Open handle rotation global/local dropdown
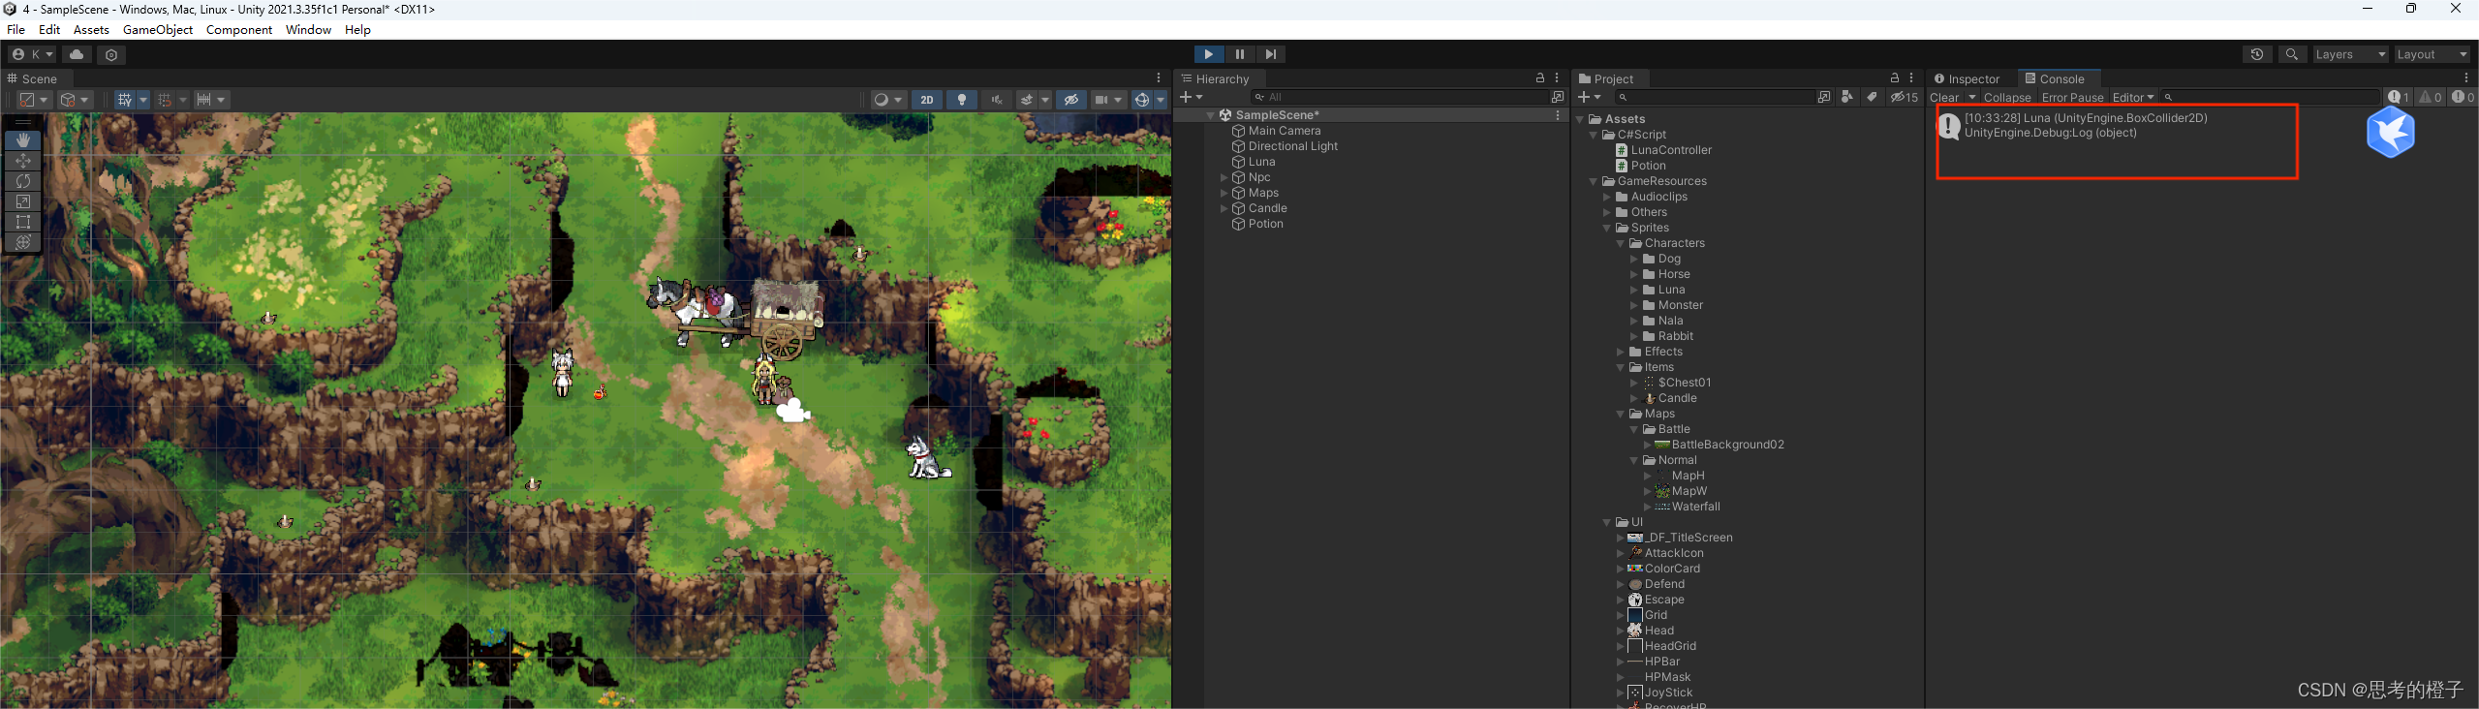2479x709 pixels. coord(75,100)
